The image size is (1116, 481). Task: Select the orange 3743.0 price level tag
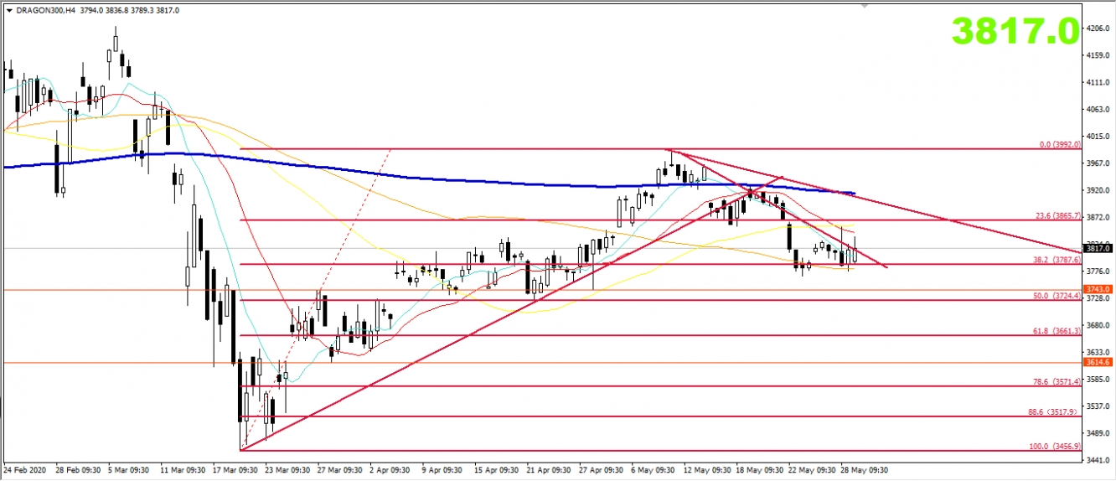coord(1097,289)
